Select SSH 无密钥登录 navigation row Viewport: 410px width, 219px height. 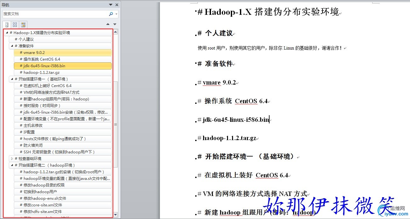coord(63,152)
